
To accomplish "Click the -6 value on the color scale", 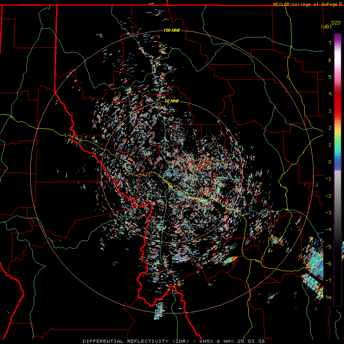I will pyautogui.click(x=328, y=264).
